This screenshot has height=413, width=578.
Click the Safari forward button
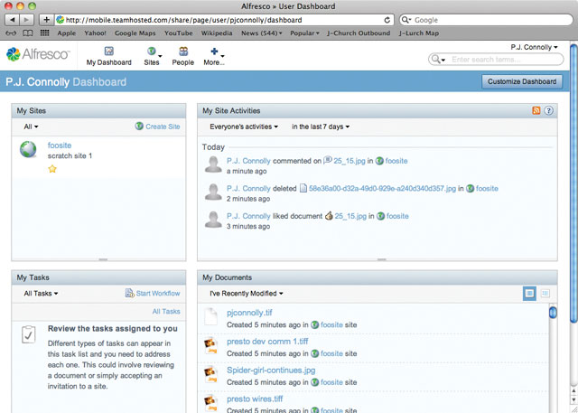[x=27, y=20]
